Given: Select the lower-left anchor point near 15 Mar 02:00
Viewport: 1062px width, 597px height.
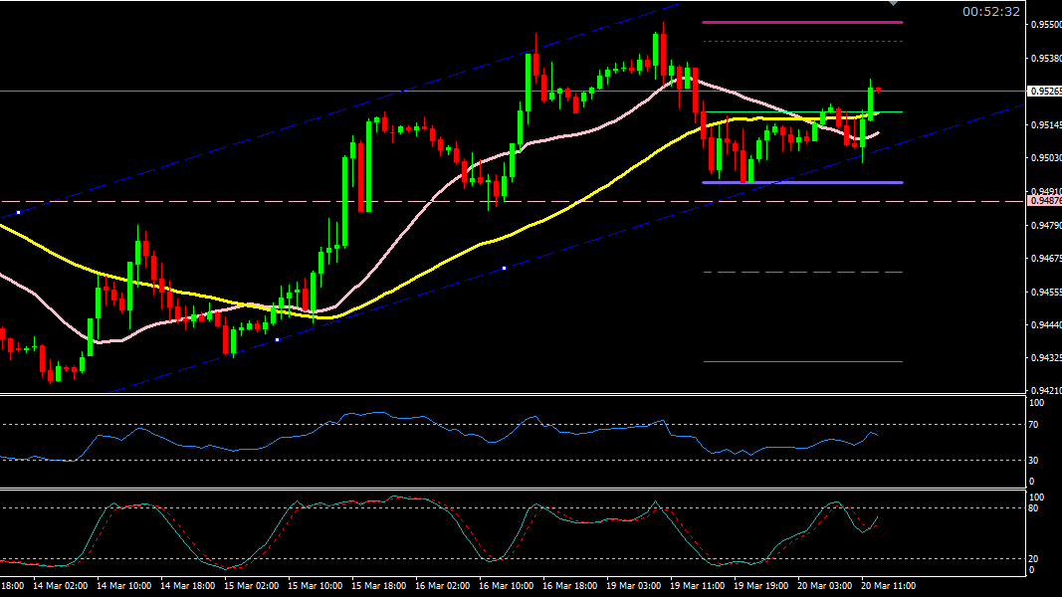Looking at the screenshot, I should coord(277,340).
